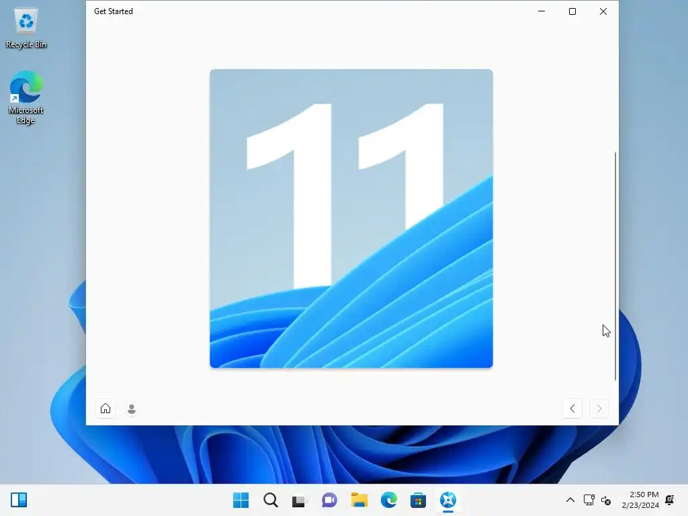Launch Chat from the taskbar

point(329,500)
